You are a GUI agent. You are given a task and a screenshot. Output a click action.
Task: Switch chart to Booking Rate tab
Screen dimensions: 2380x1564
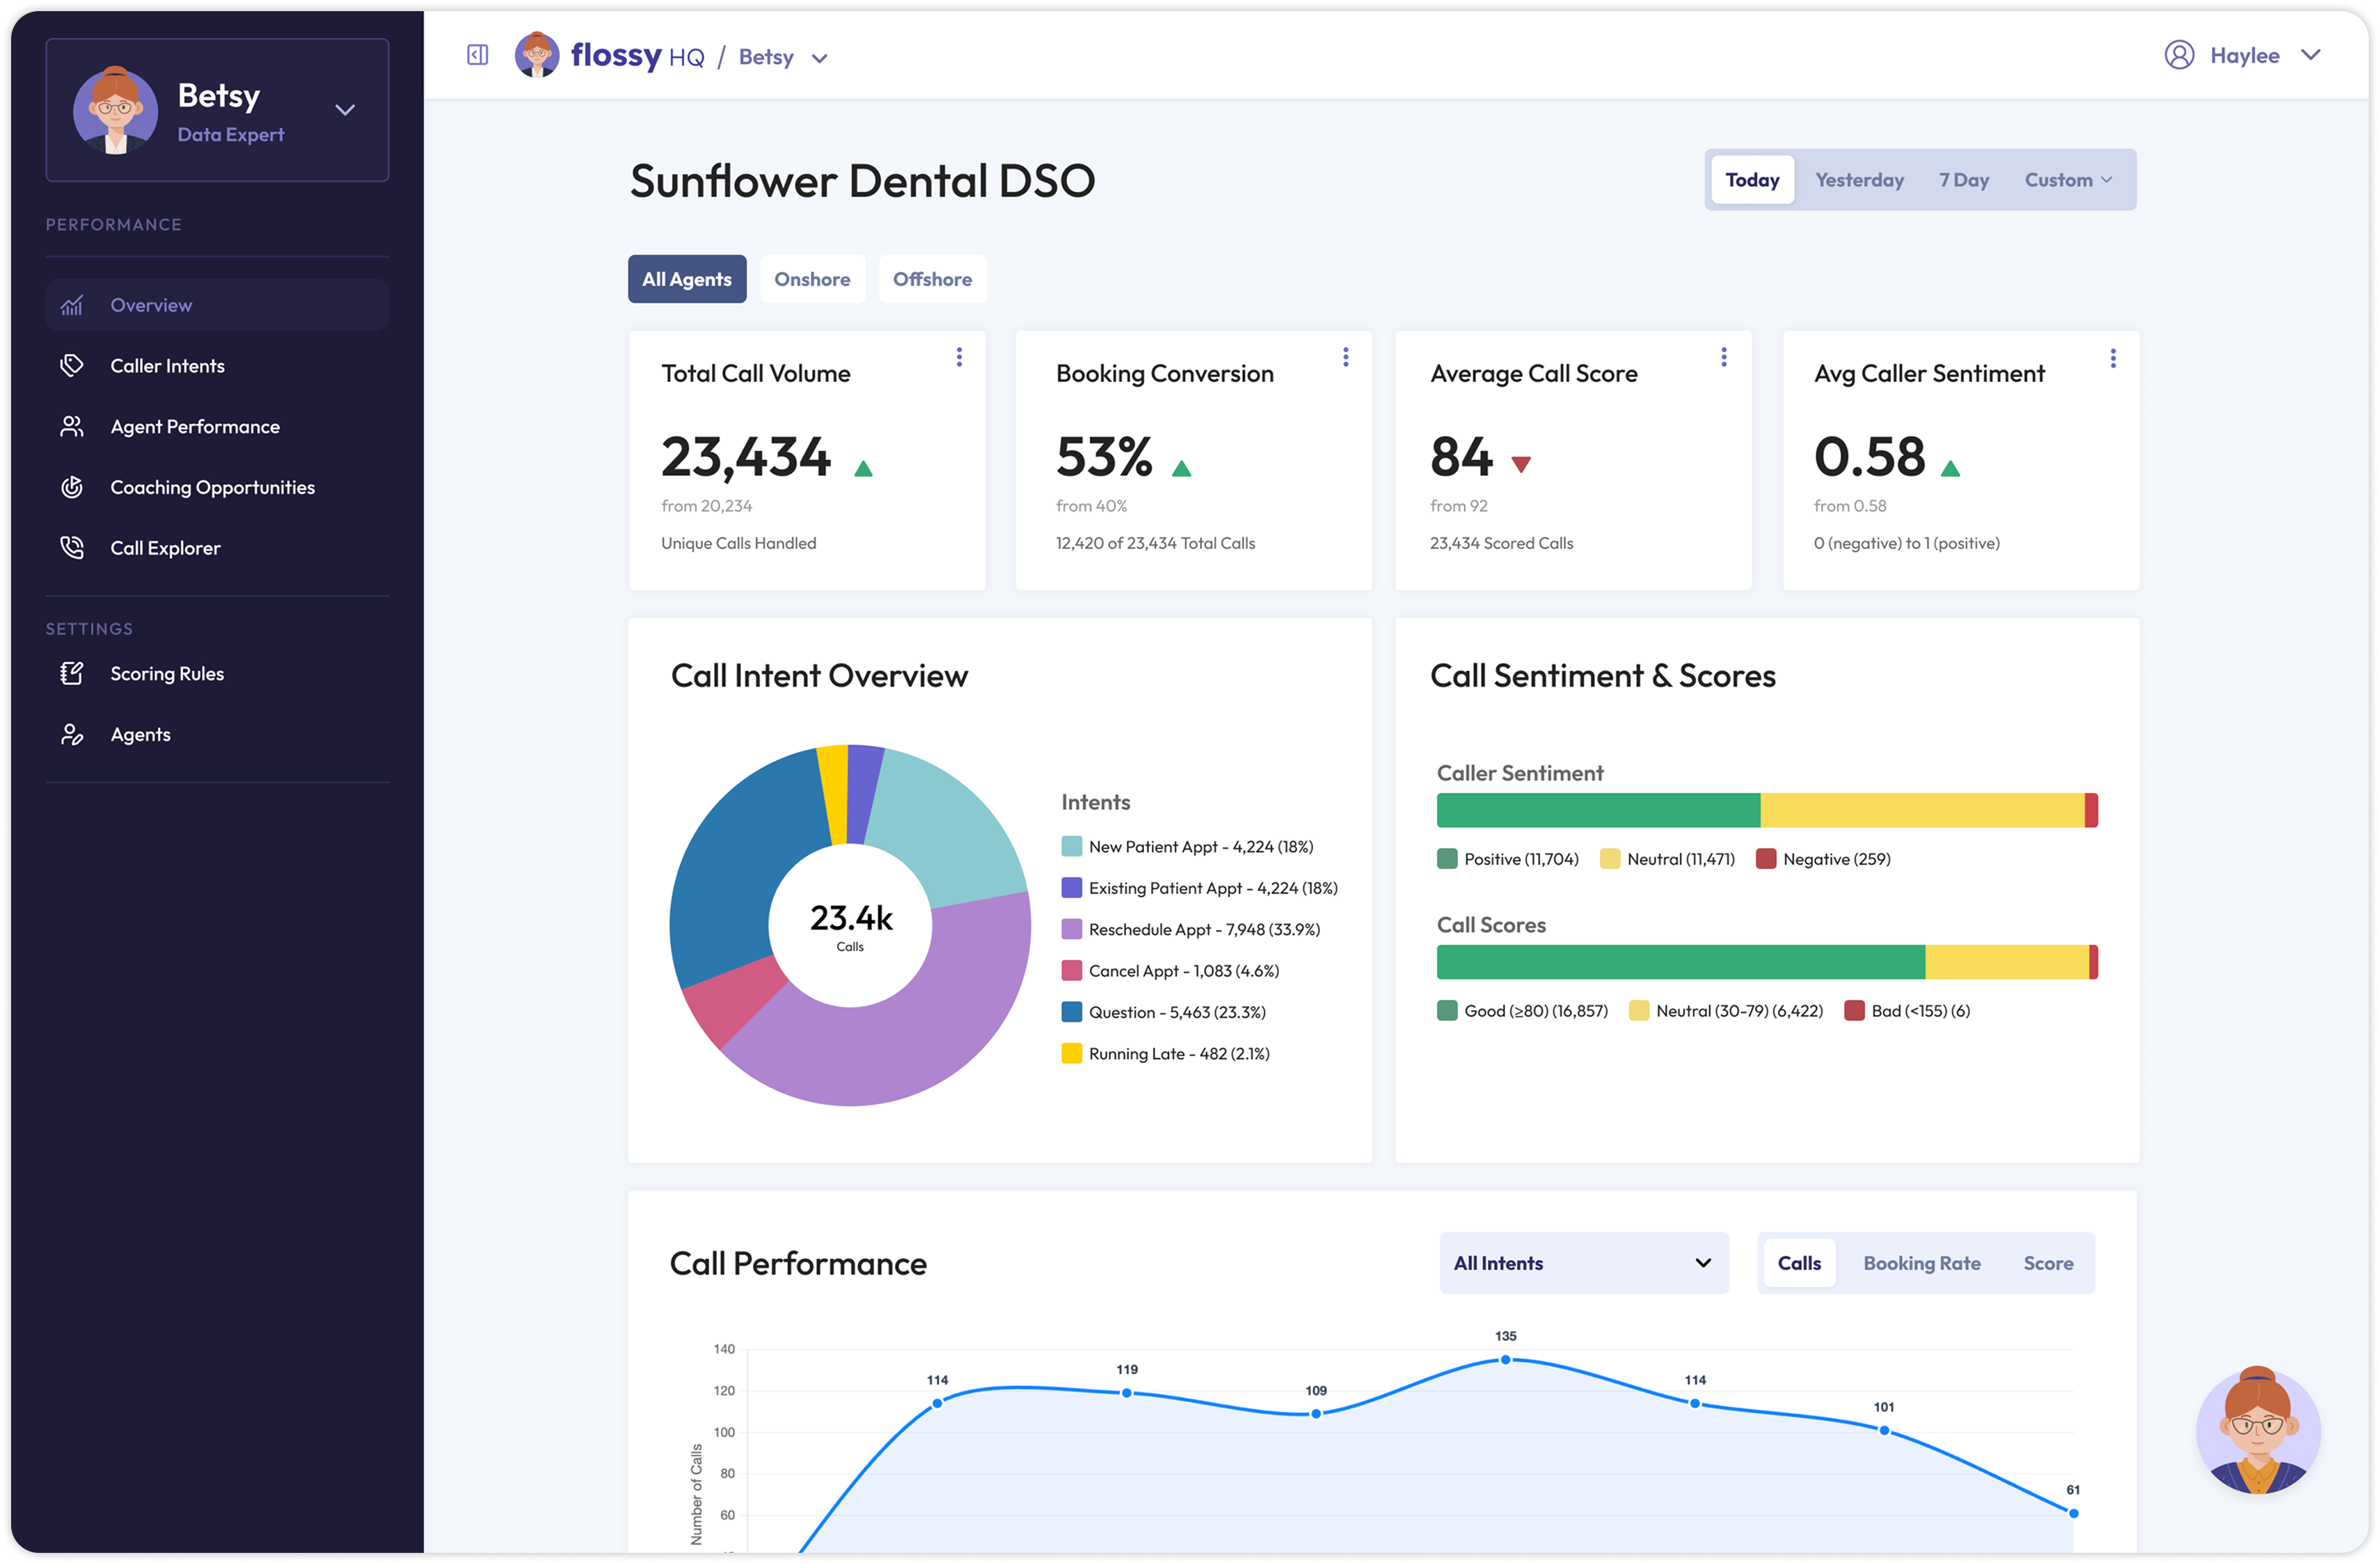pos(1921,1263)
